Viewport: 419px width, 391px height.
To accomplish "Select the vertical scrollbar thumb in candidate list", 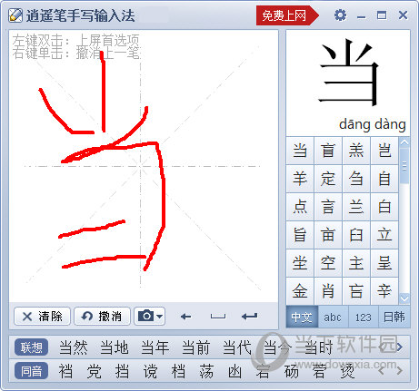I will pyautogui.click(x=404, y=166).
